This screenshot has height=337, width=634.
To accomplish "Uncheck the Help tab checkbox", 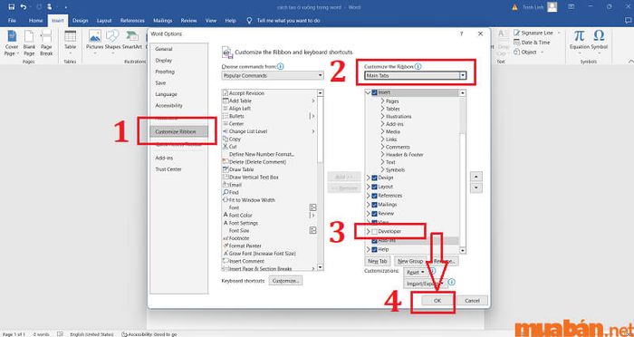I will pyautogui.click(x=374, y=250).
